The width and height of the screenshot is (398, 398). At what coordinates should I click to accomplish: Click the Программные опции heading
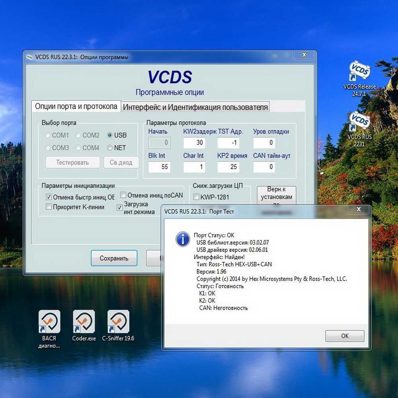point(170,92)
